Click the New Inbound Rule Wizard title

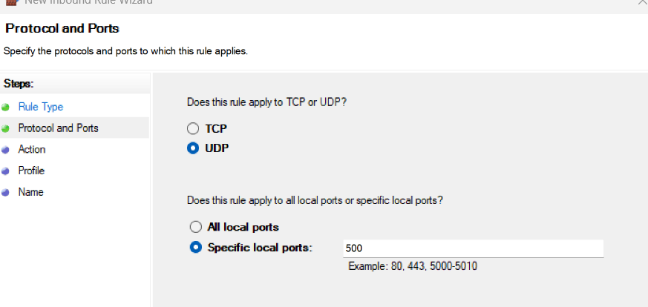(89, 2)
